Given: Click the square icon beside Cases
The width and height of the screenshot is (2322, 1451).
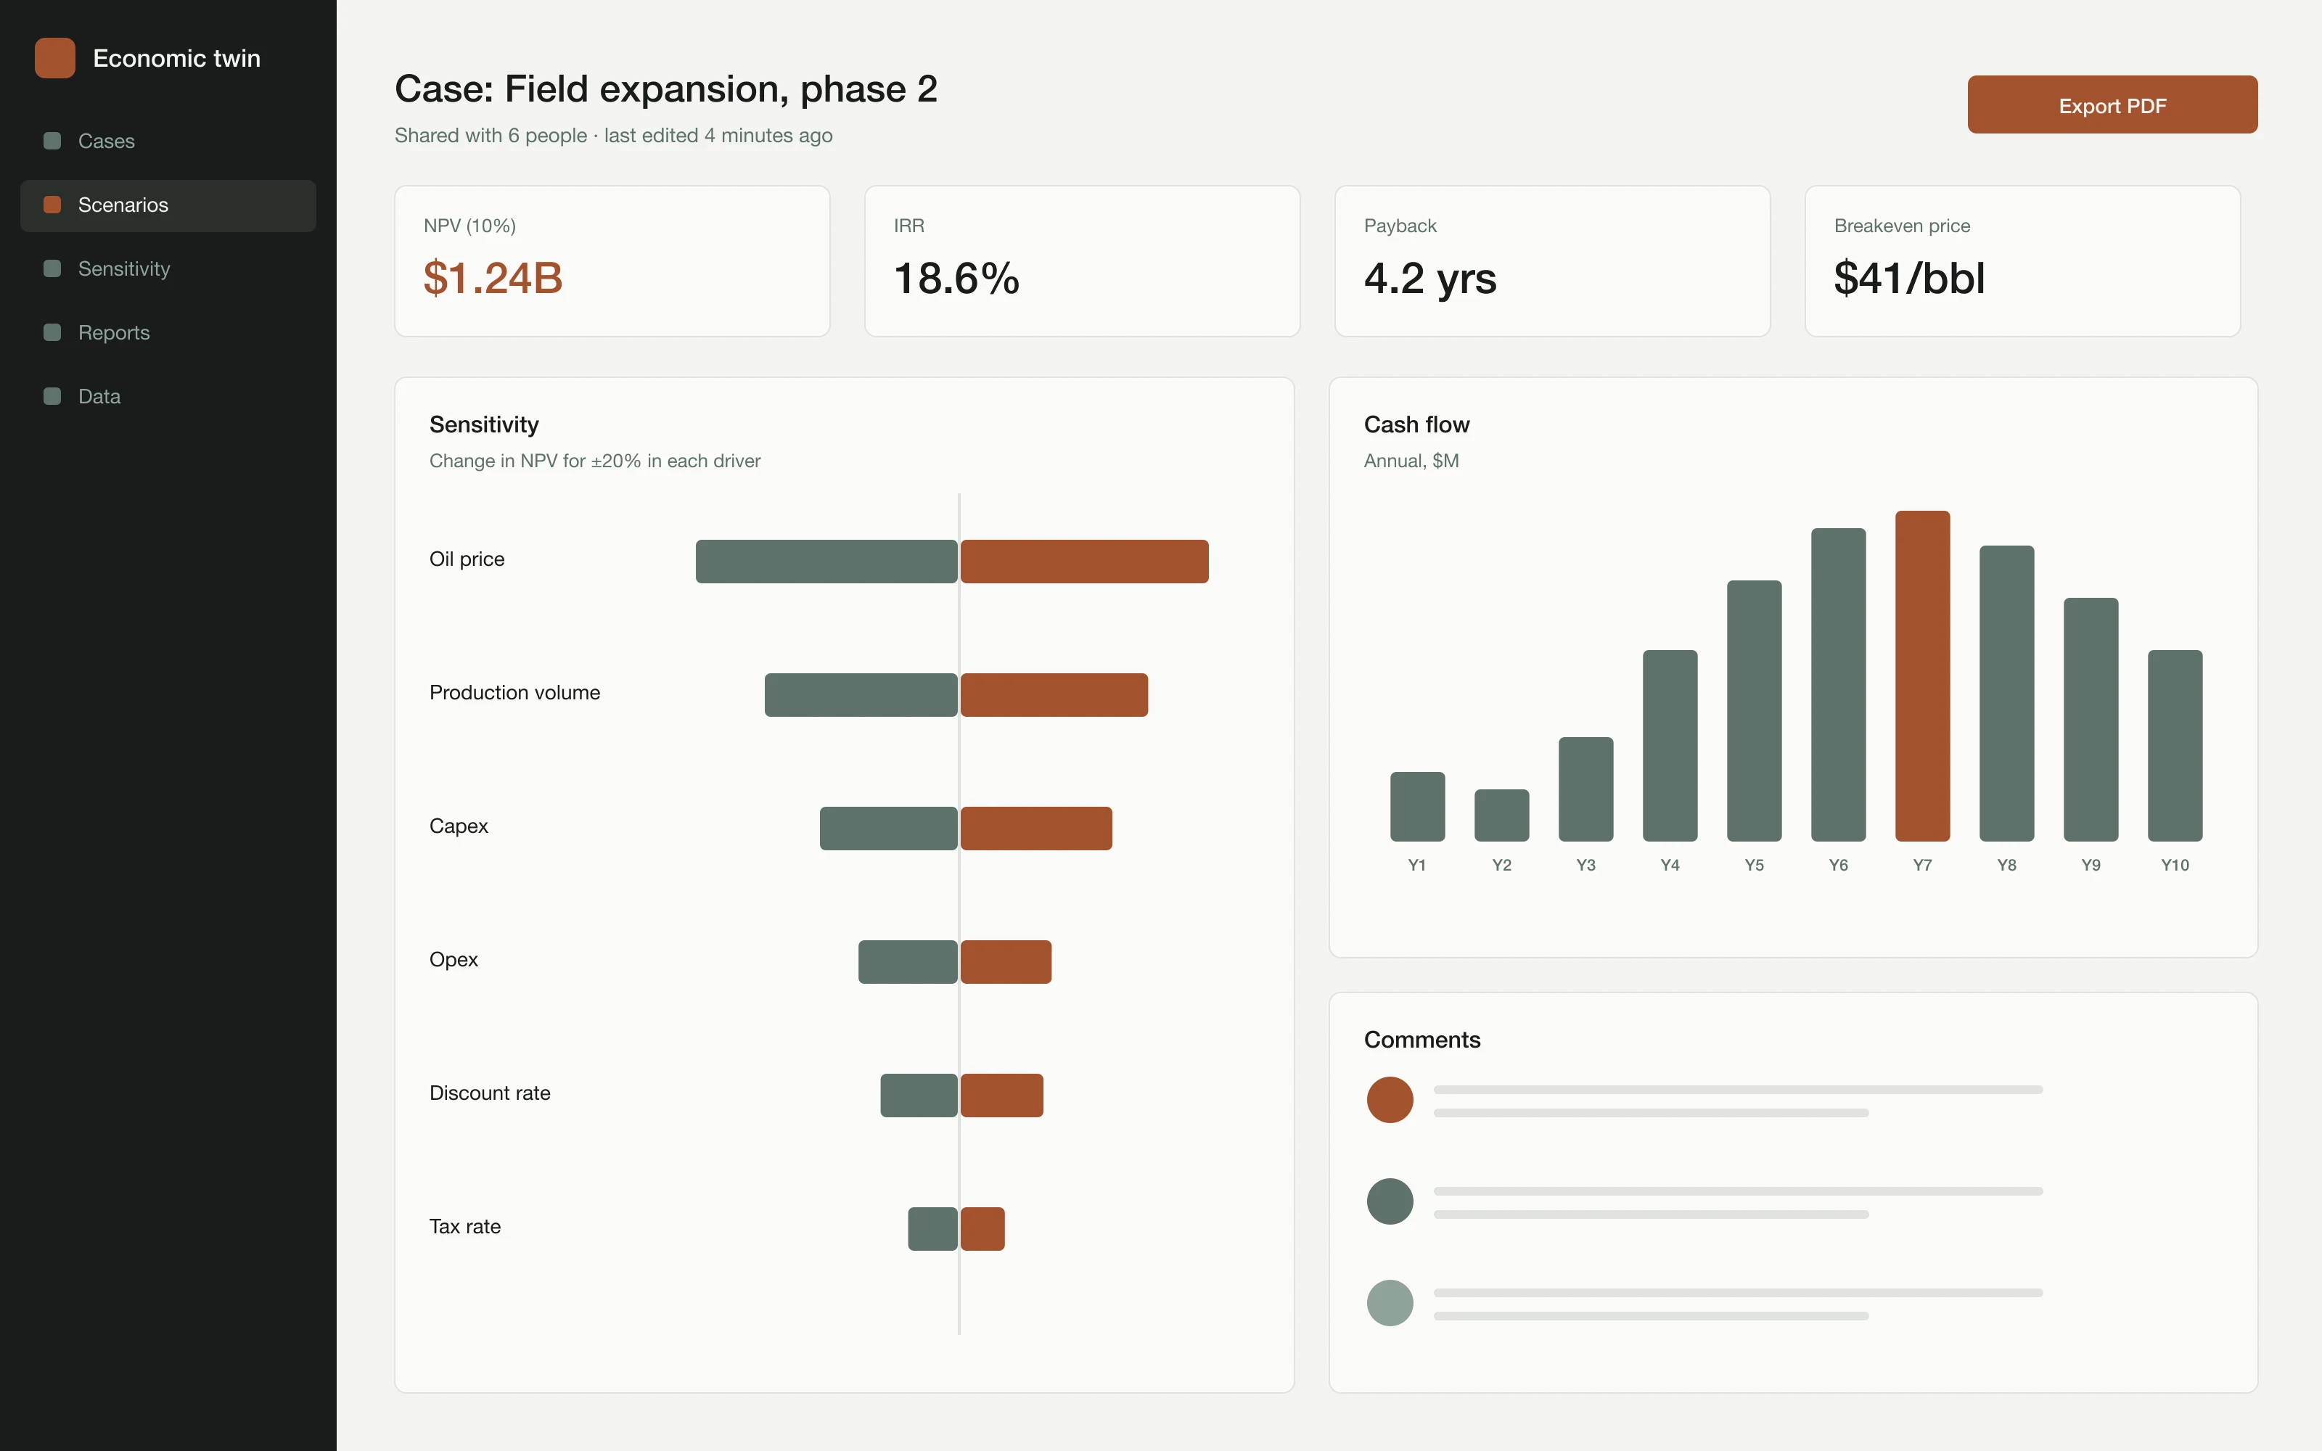Looking at the screenshot, I should tap(53, 141).
